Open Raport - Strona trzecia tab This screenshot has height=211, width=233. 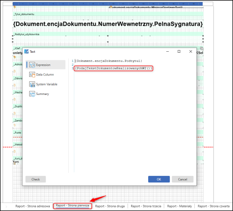tap(146, 206)
